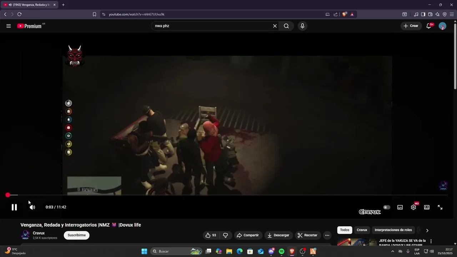Close the Venganza, Redada tab
The width and height of the screenshot is (457, 257).
pyautogui.click(x=54, y=5)
